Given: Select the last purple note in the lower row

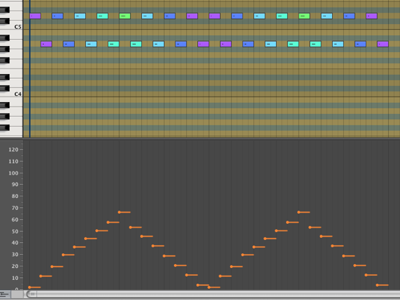Looking at the screenshot, I should pos(383,44).
